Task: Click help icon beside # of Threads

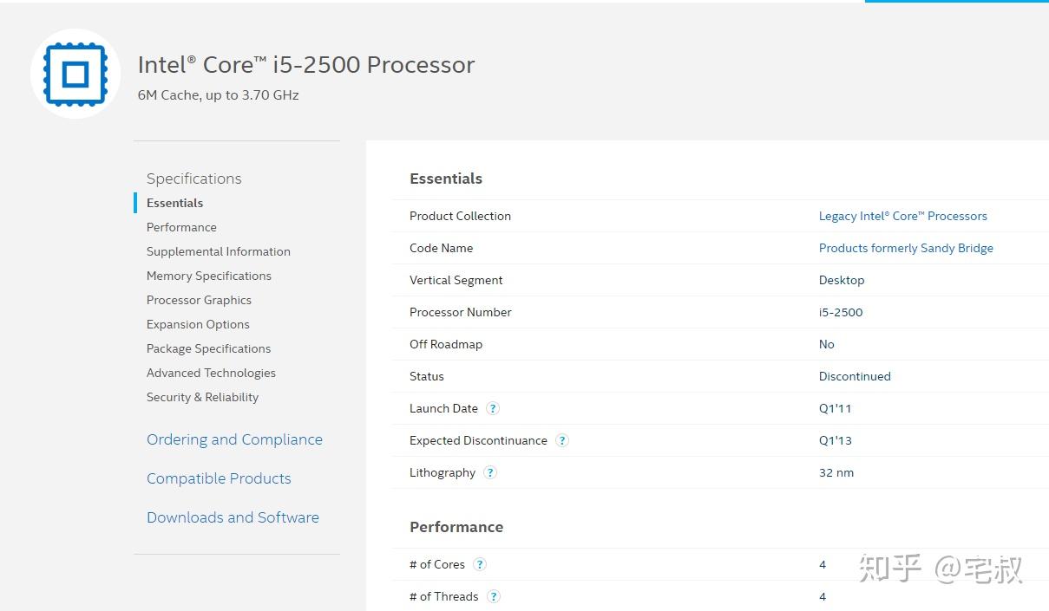Action: click(x=494, y=596)
